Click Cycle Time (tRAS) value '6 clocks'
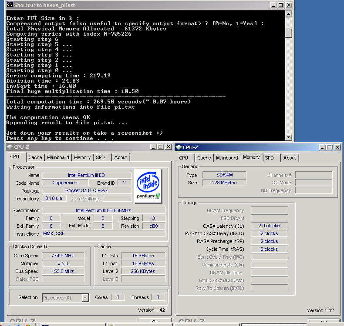Image resolution: width=344 pixels, height=326 pixels. [270, 249]
